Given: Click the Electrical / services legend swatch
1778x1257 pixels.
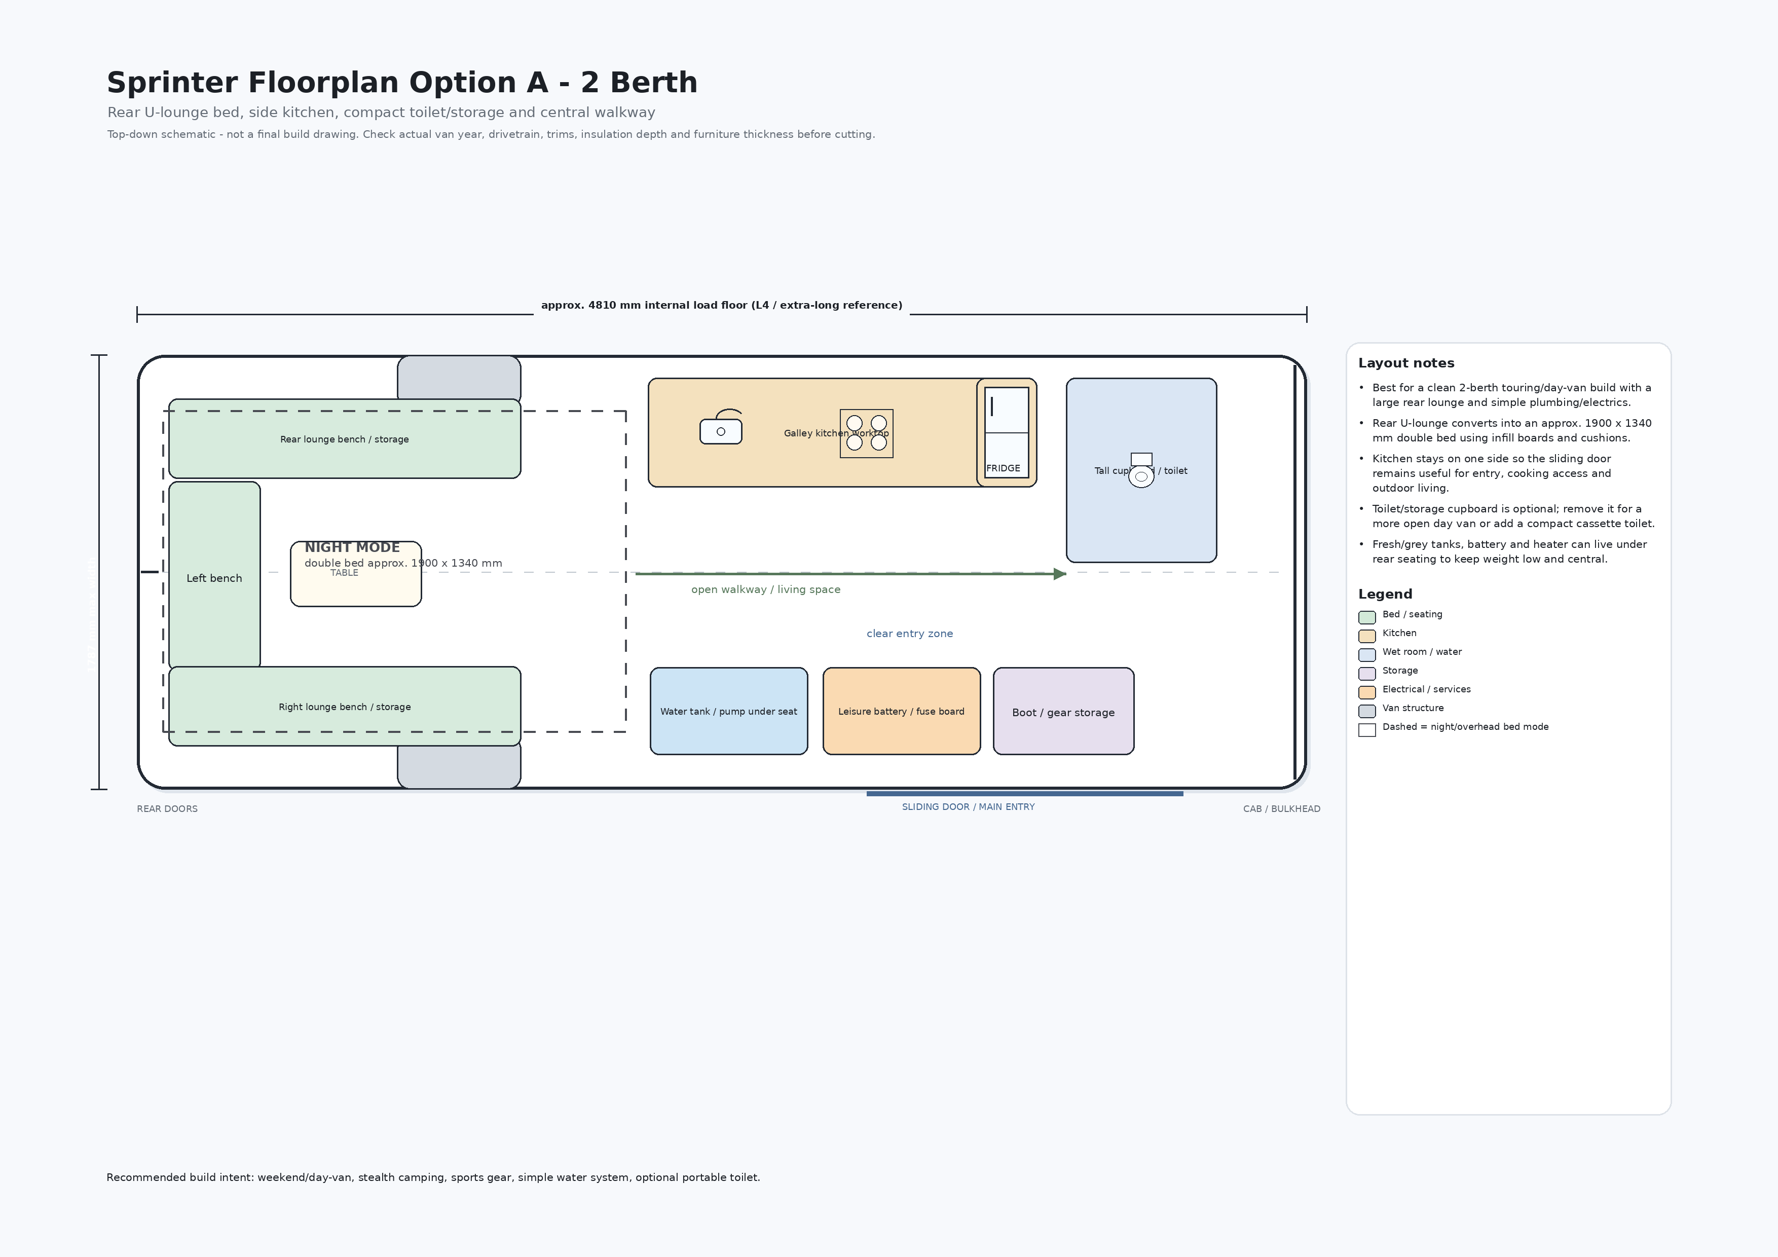Looking at the screenshot, I should click(1367, 692).
